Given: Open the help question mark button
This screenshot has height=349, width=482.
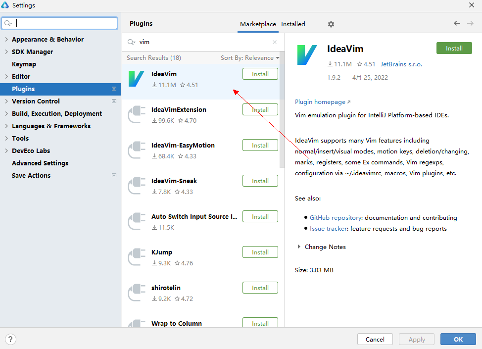Looking at the screenshot, I should (x=10, y=339).
